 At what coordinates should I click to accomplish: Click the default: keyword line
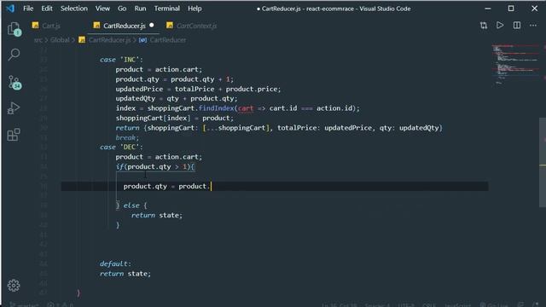tap(115, 264)
